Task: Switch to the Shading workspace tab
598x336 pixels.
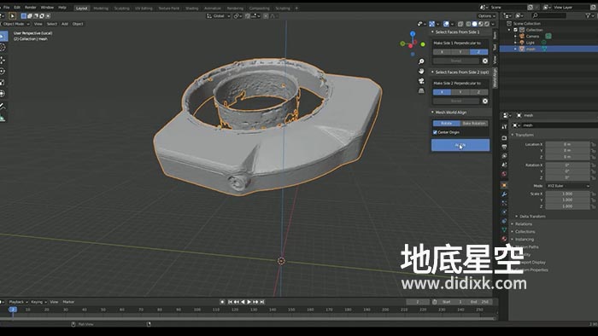Action: pyautogui.click(x=191, y=8)
